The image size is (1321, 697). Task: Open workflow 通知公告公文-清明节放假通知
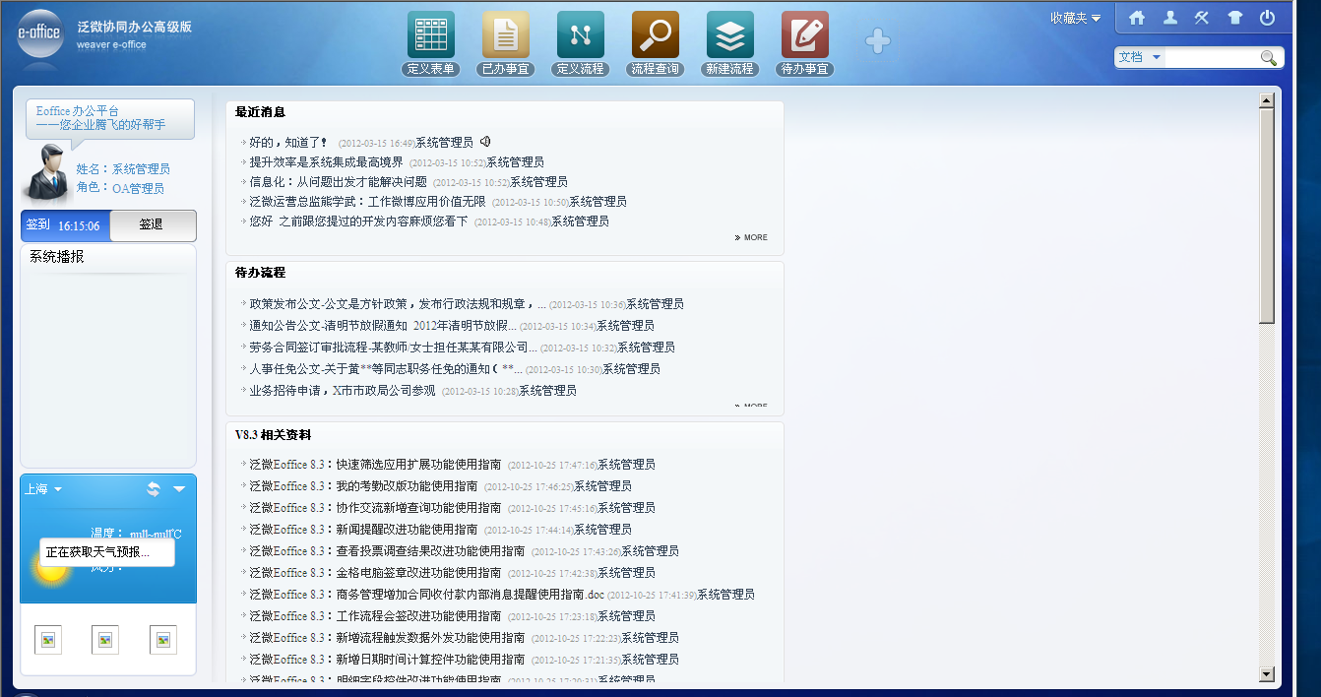382,326
